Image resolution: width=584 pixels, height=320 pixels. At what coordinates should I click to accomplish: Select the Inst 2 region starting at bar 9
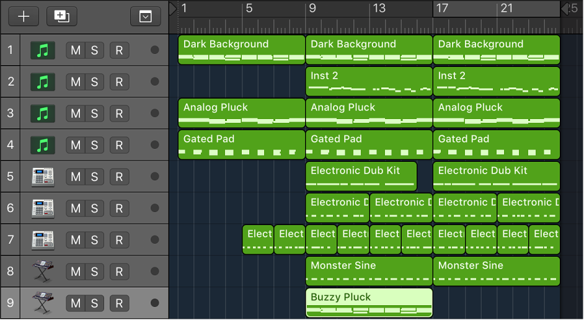[x=369, y=82]
